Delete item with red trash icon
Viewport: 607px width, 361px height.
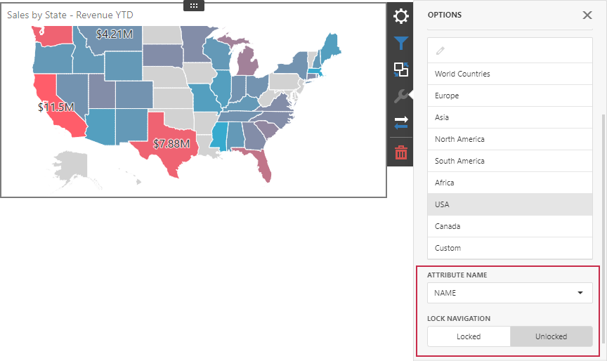coord(400,152)
